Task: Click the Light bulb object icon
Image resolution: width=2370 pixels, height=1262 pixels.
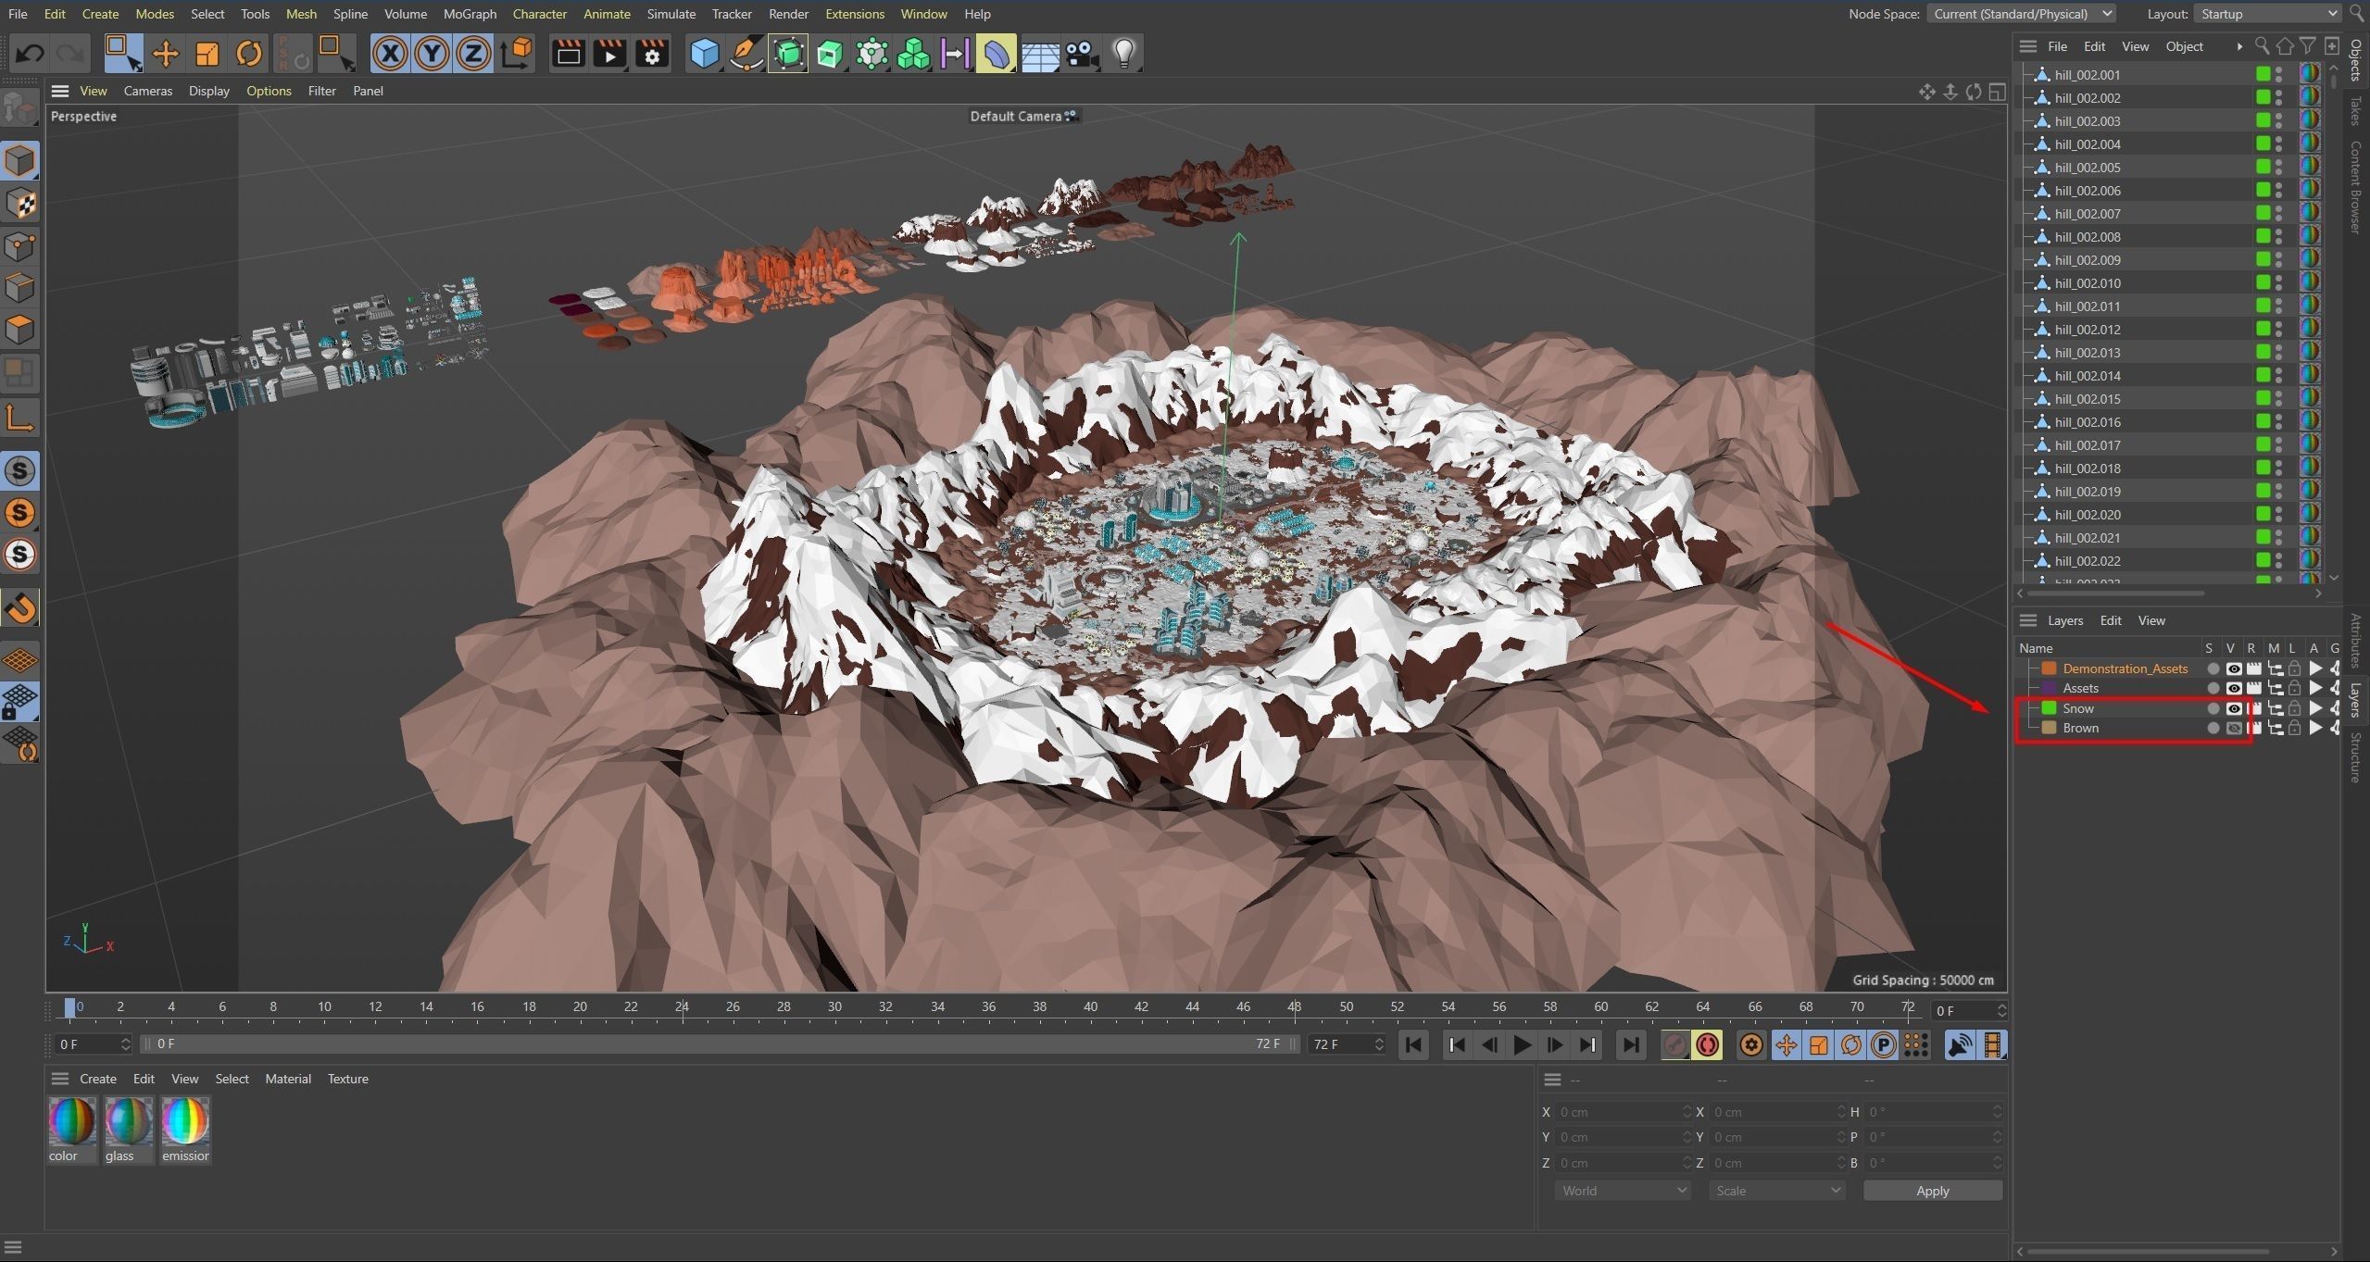Action: coord(1123,54)
